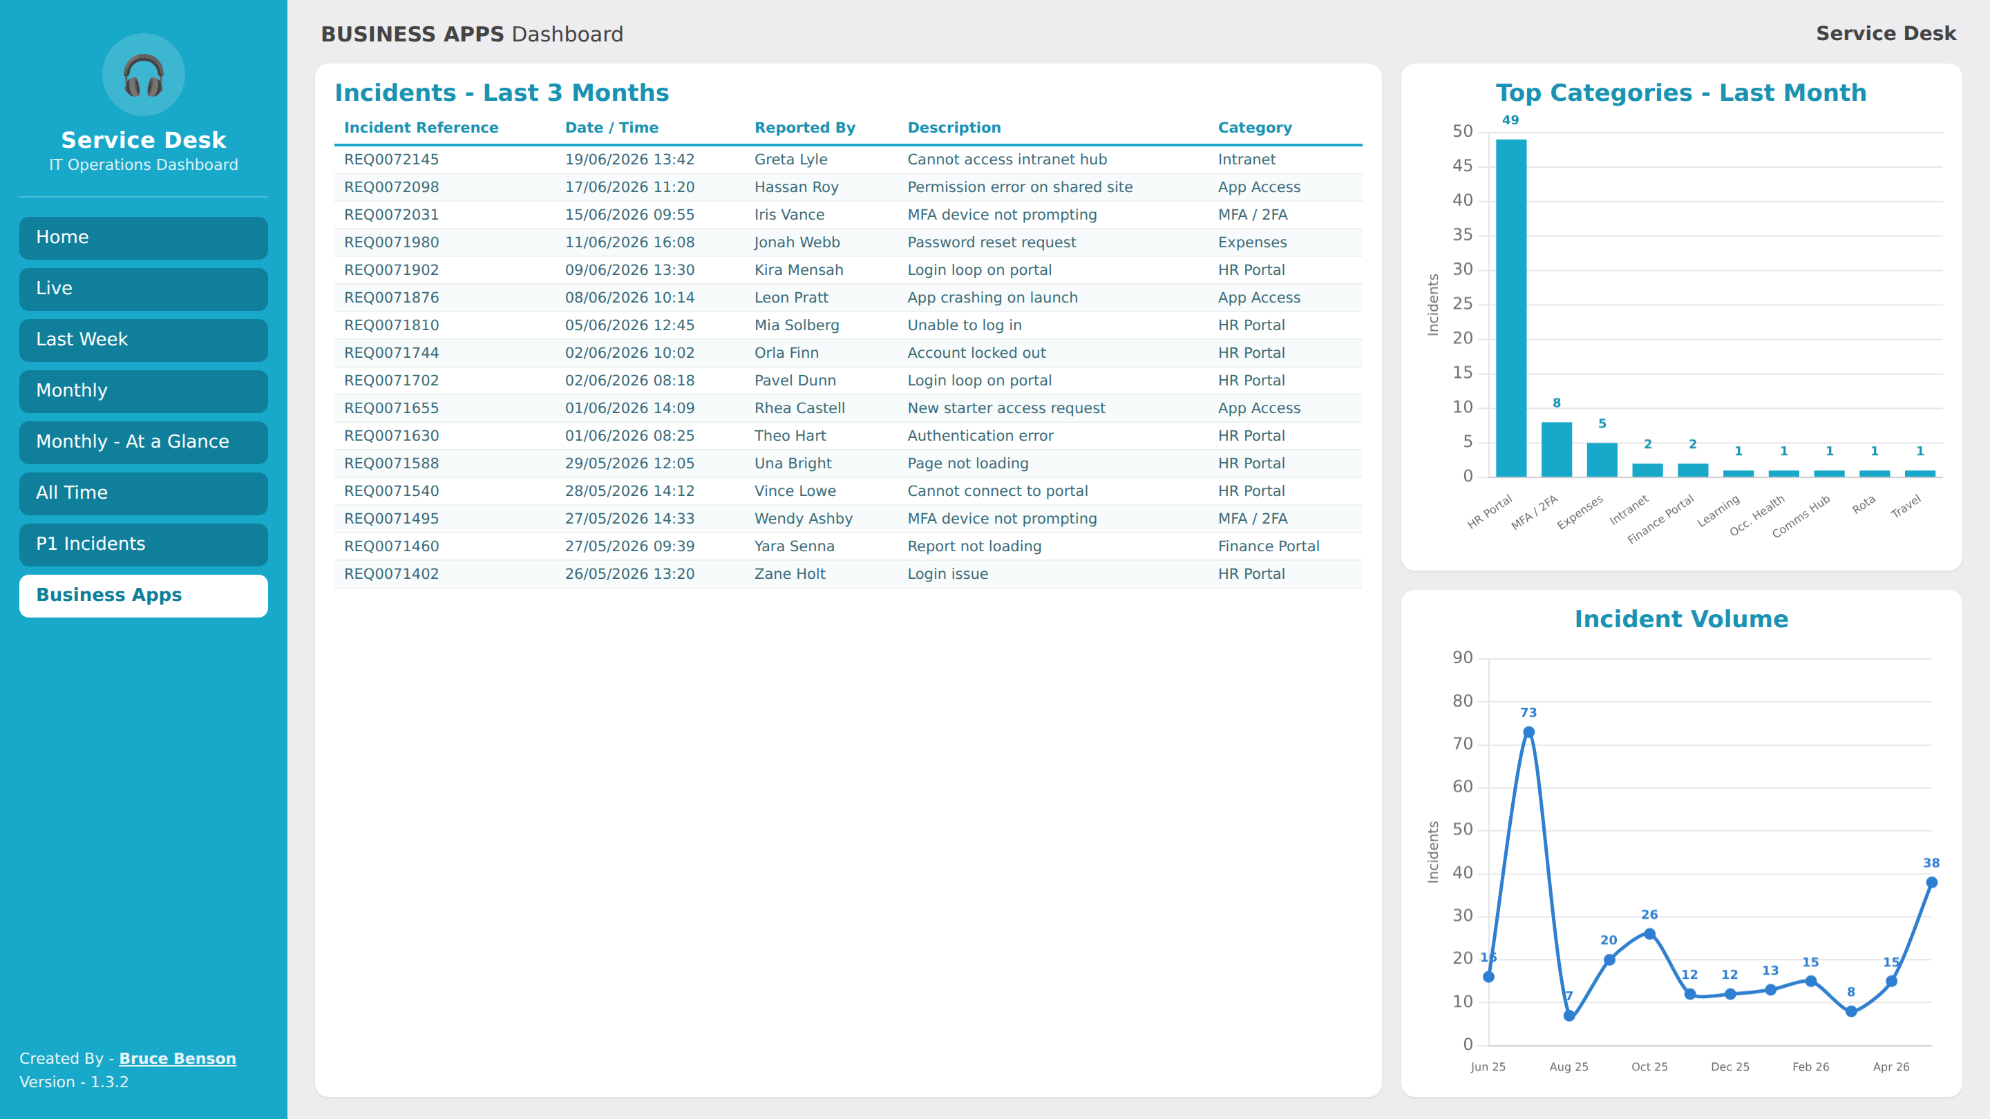The height and width of the screenshot is (1119, 1990).
Task: Open the Home navigation item
Action: tap(144, 238)
